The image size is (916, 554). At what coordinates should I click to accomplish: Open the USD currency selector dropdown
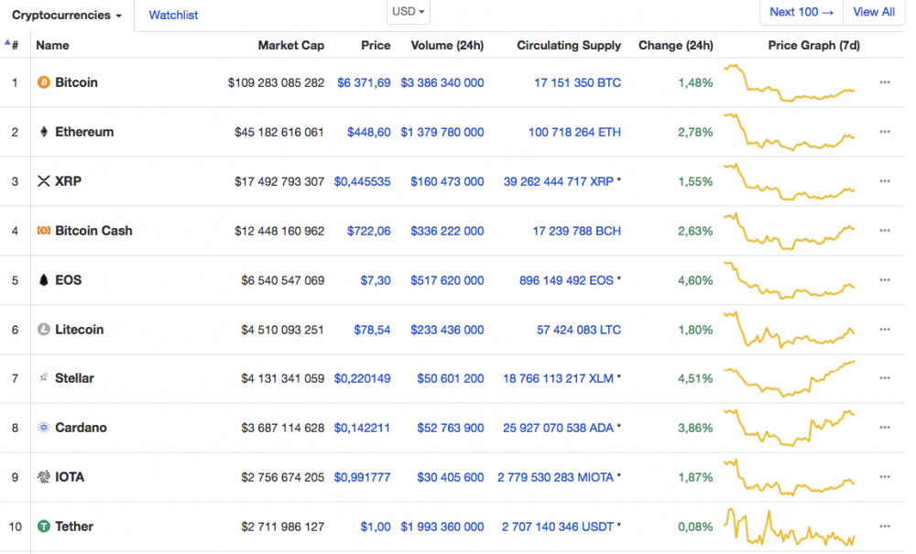(x=409, y=12)
